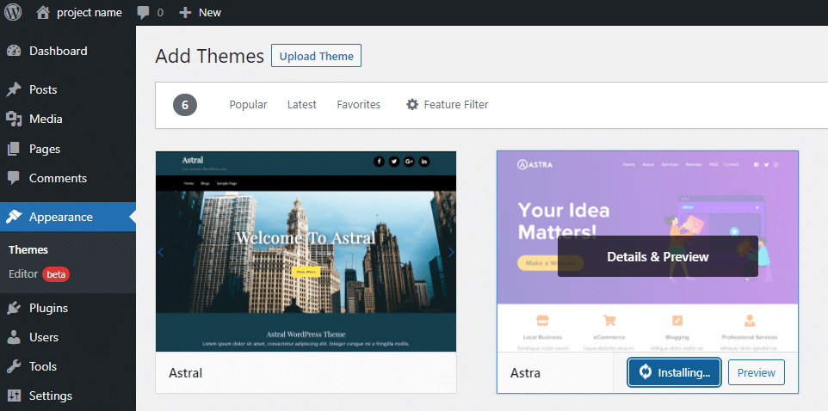Click the Preview button for Astra
Viewport: 828px width, 411px height.
point(757,372)
